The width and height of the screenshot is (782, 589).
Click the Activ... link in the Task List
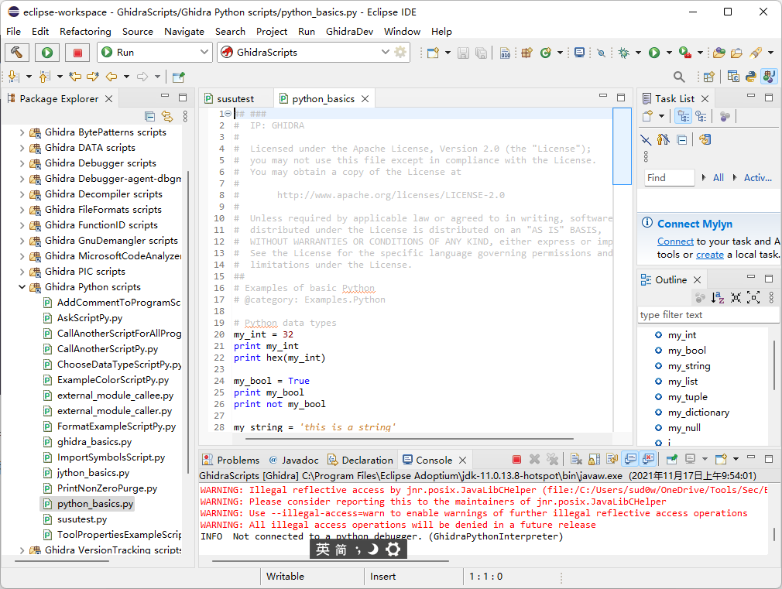pyautogui.click(x=757, y=177)
